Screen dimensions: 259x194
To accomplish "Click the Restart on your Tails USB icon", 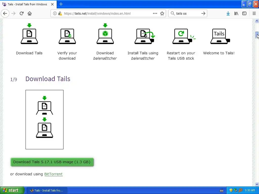I will coord(184,36).
